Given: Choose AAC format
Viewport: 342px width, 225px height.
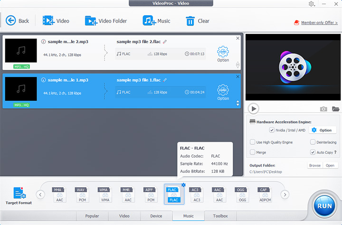Looking at the screenshot, I should (219, 195).
